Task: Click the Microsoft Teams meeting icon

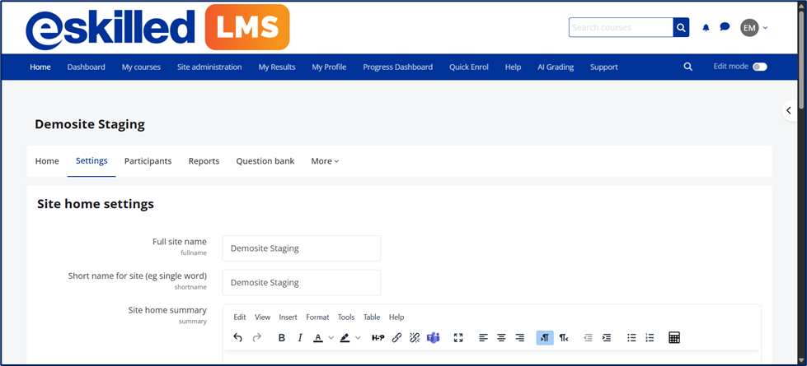Action: coord(433,338)
